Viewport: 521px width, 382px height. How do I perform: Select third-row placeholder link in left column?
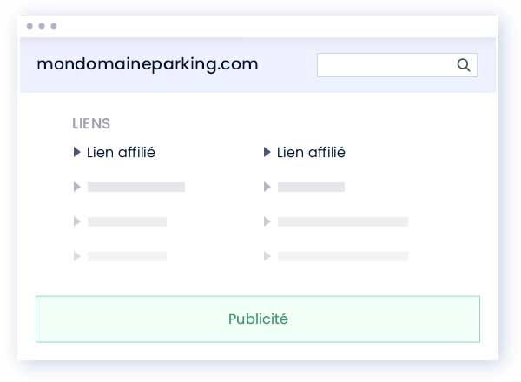pyautogui.click(x=128, y=221)
